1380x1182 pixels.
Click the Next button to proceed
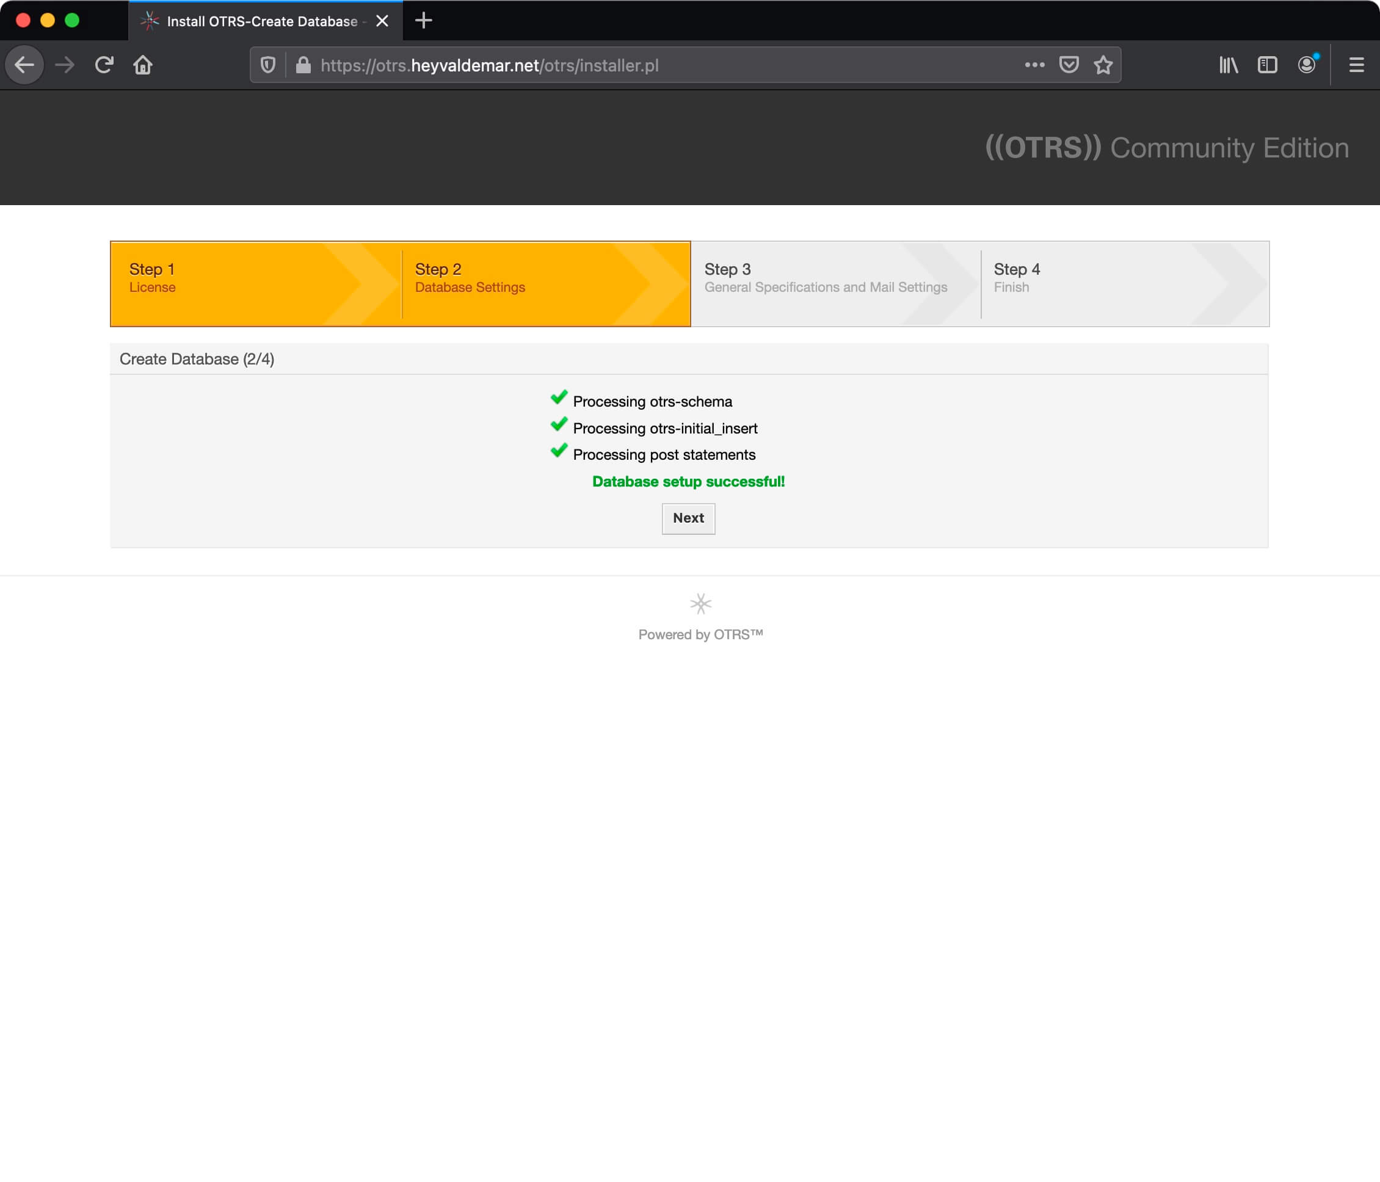[x=688, y=517]
